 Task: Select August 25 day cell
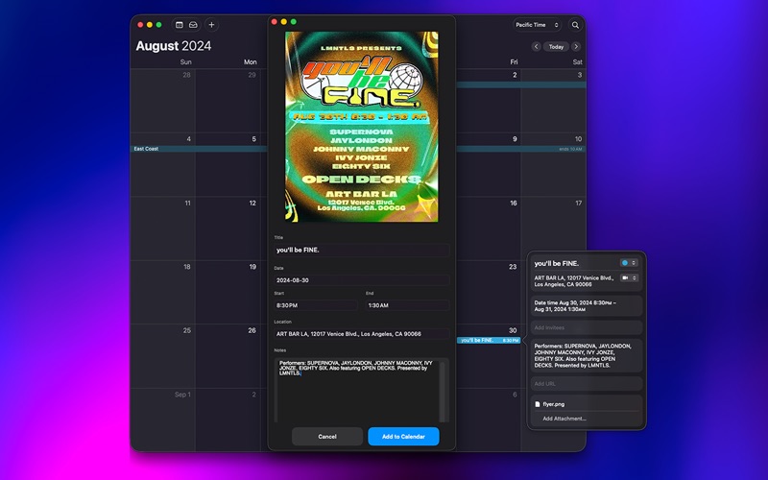point(163,356)
